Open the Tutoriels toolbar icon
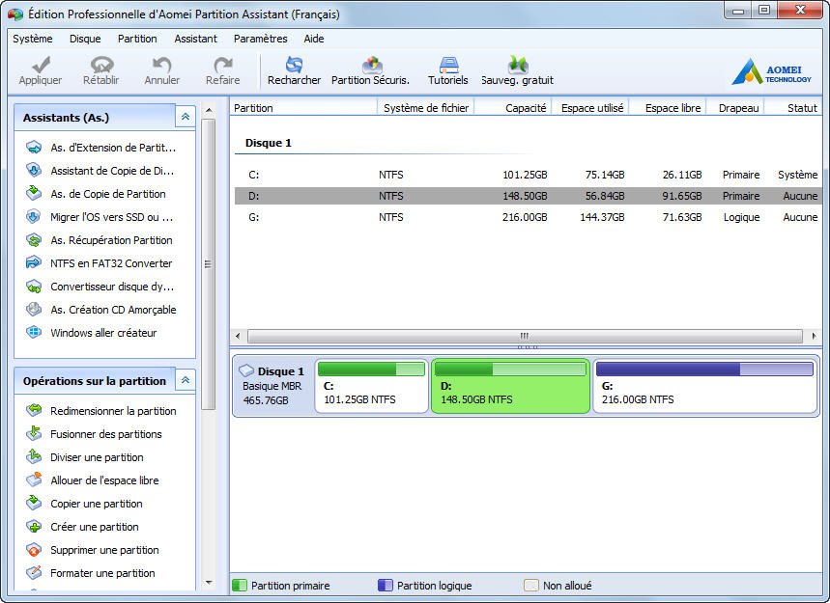The image size is (830, 603). tap(448, 65)
